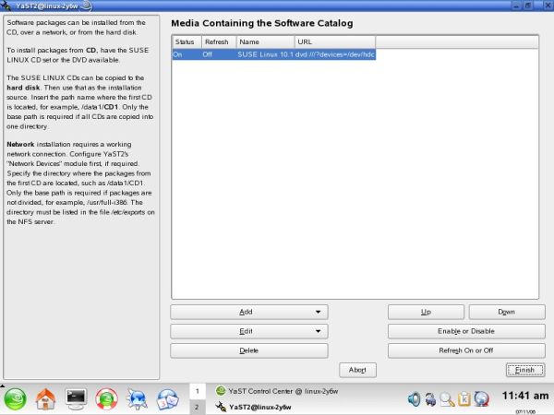Click the panel hide arrow above start menu
The width and height of the screenshot is (554, 415).
pos(2,385)
